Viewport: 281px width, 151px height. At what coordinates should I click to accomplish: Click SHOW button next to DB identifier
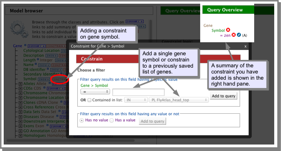tap(56, 70)
